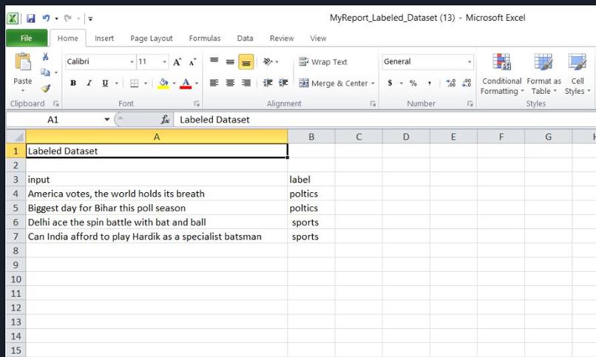Toggle Wrap Text
The width and height of the screenshot is (596, 357).
tap(323, 62)
